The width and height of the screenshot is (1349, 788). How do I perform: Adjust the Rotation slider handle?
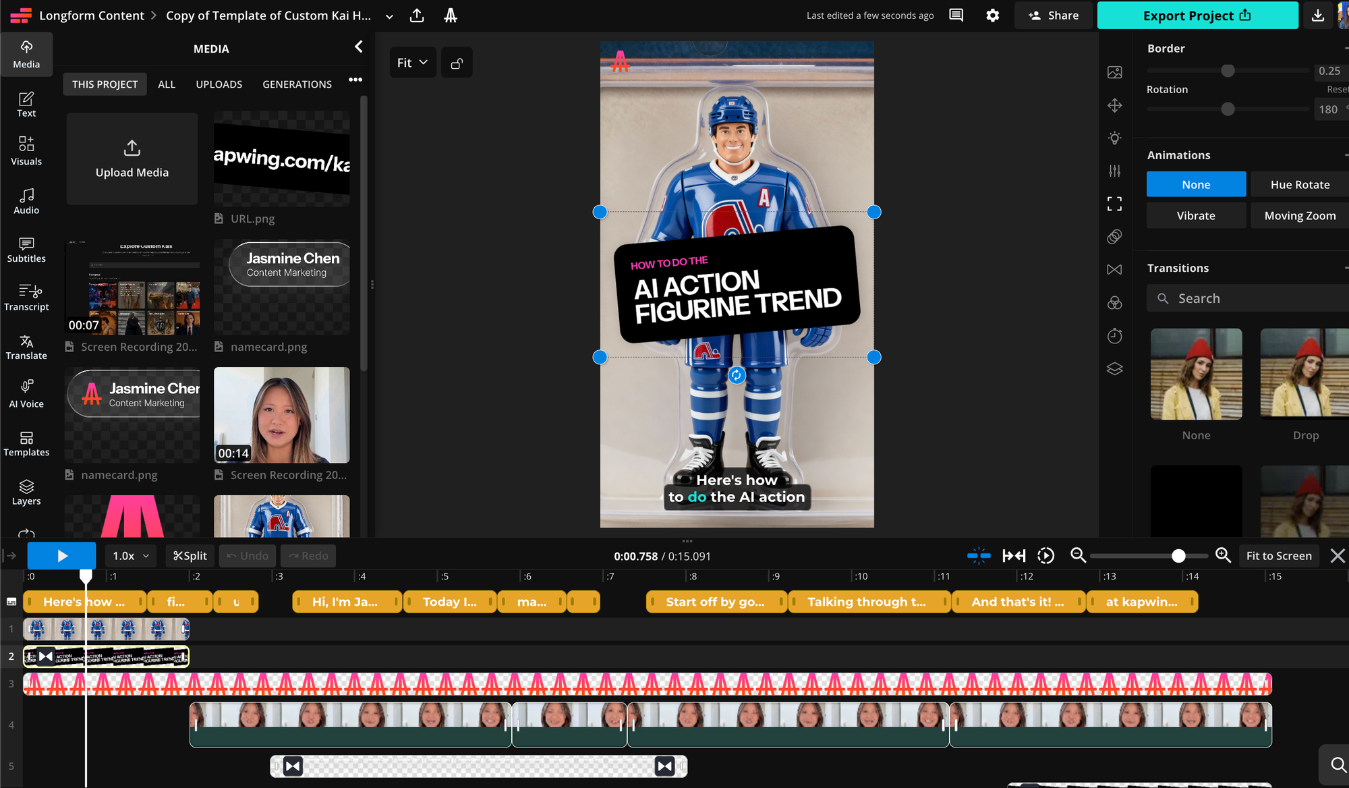[1228, 109]
